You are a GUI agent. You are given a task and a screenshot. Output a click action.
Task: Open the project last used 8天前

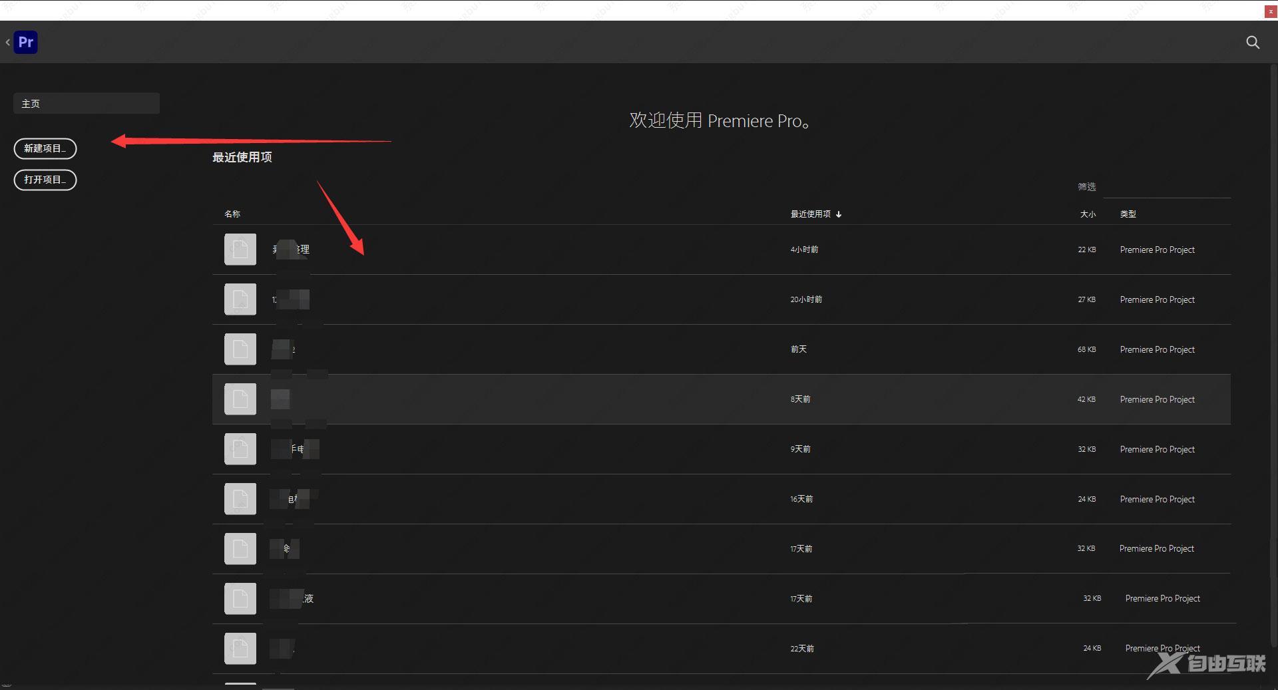tap(722, 399)
